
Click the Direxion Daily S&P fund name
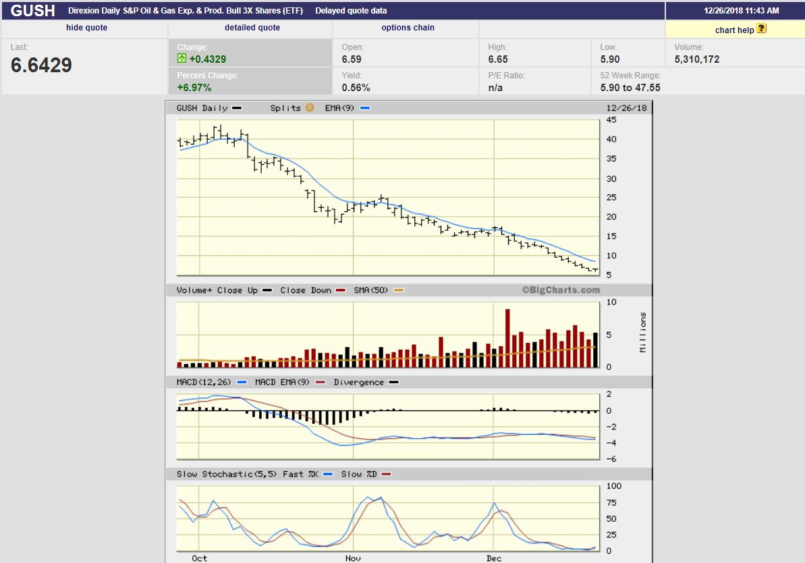pos(186,10)
